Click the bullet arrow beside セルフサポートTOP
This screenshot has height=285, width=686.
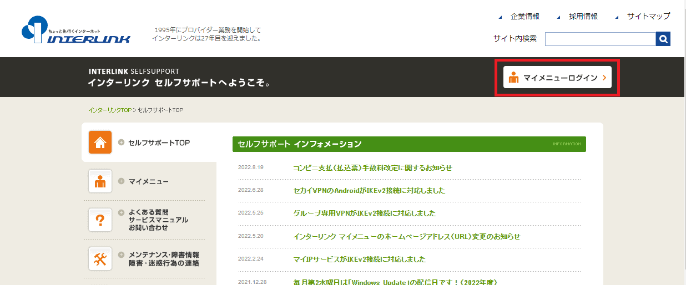click(x=122, y=142)
